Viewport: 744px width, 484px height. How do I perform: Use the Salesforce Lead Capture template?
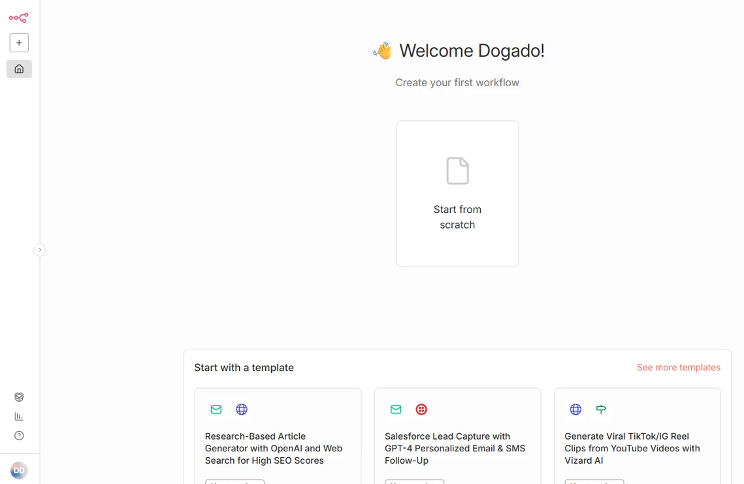point(415,482)
